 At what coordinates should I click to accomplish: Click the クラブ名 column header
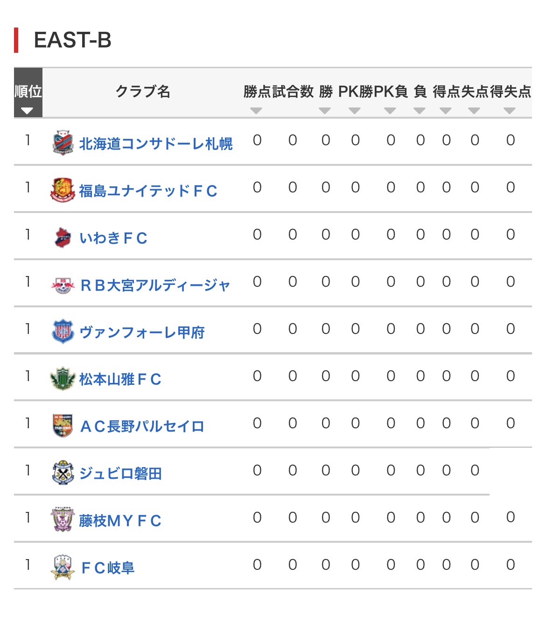point(143,92)
